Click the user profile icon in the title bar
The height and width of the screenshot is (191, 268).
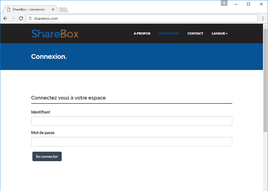pyautogui.click(x=224, y=3)
